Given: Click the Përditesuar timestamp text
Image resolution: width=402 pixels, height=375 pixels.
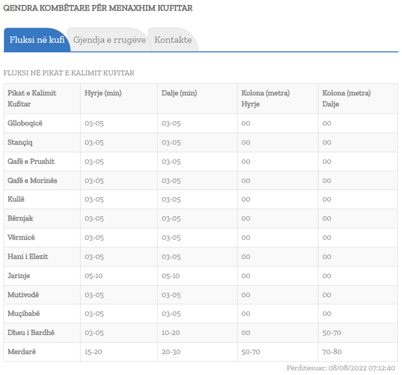Looking at the screenshot, I should tap(340, 368).
